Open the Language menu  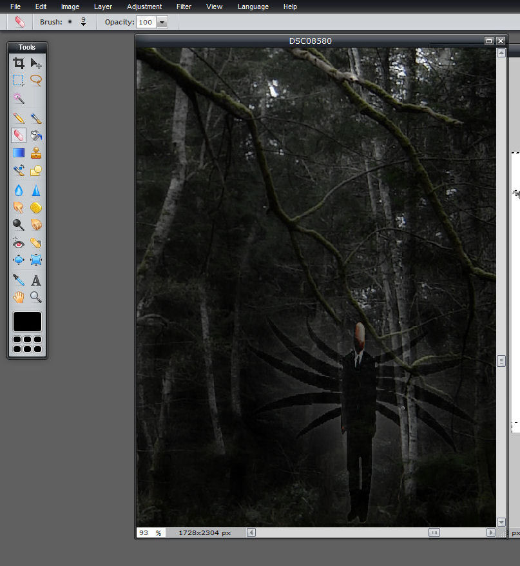[253, 6]
